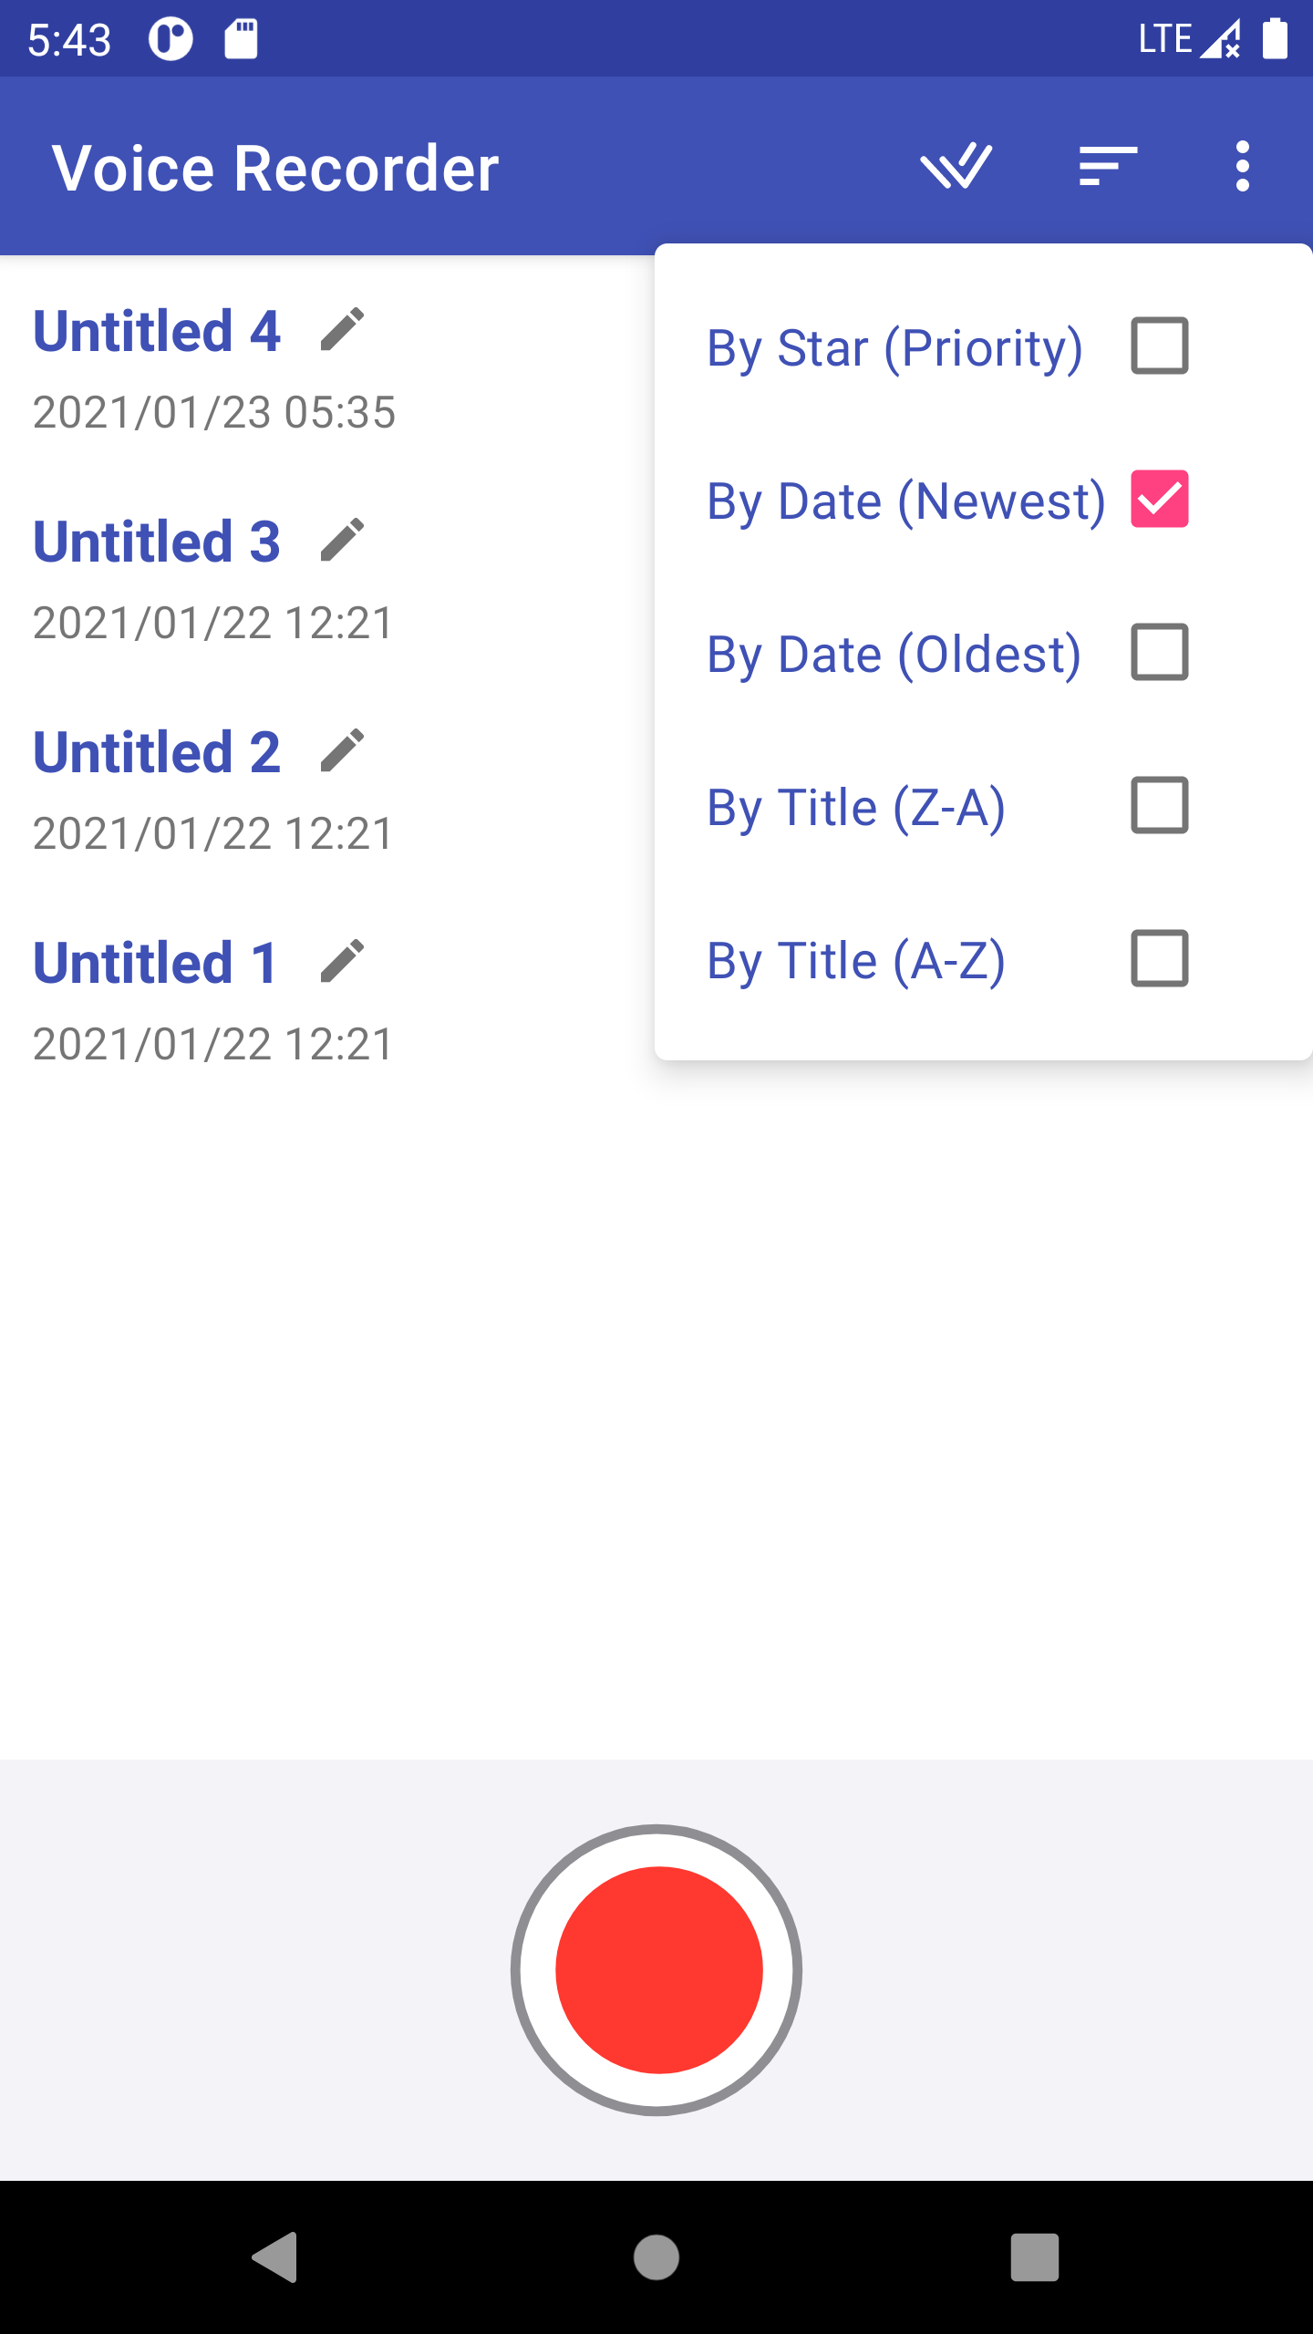
Task: Open recent apps with the square button
Action: coord(1034,2257)
